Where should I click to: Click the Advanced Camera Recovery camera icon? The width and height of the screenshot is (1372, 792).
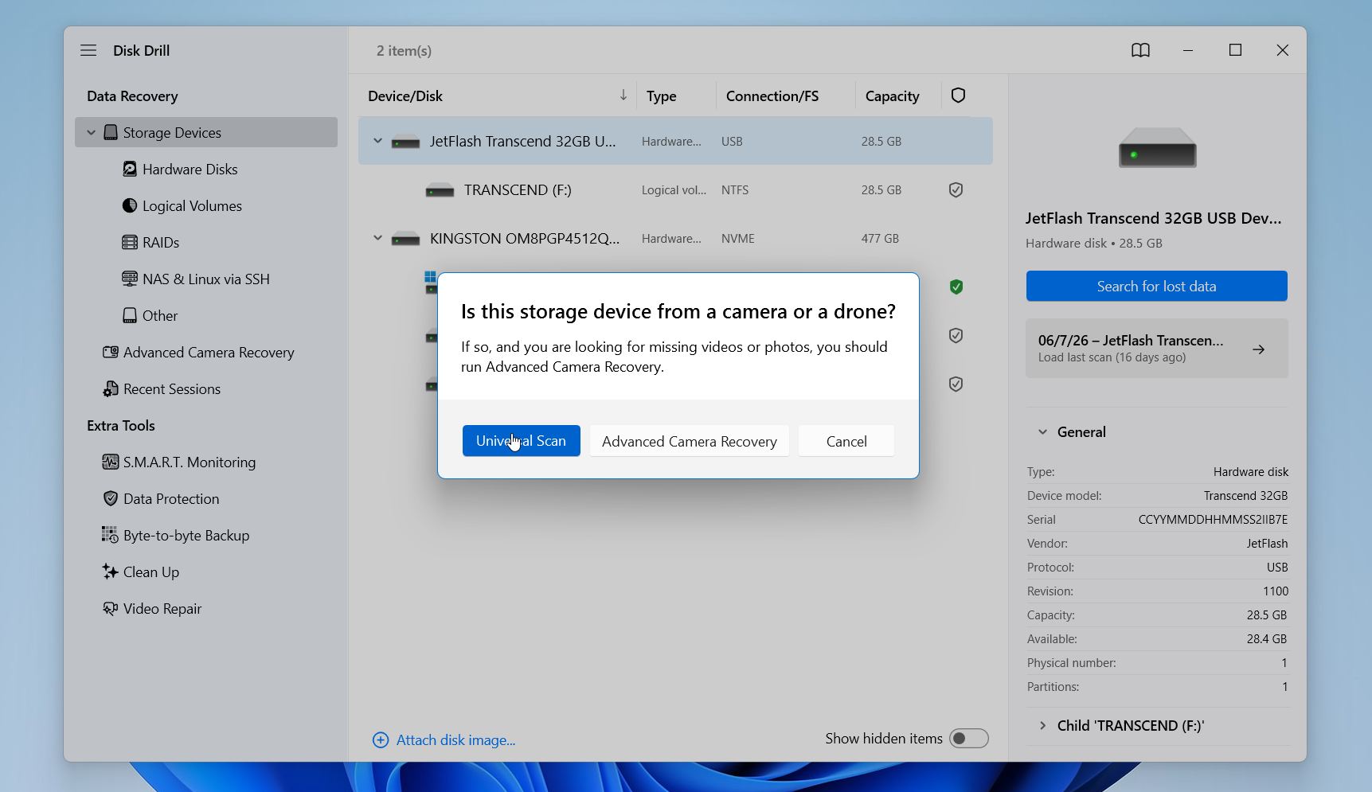point(111,352)
